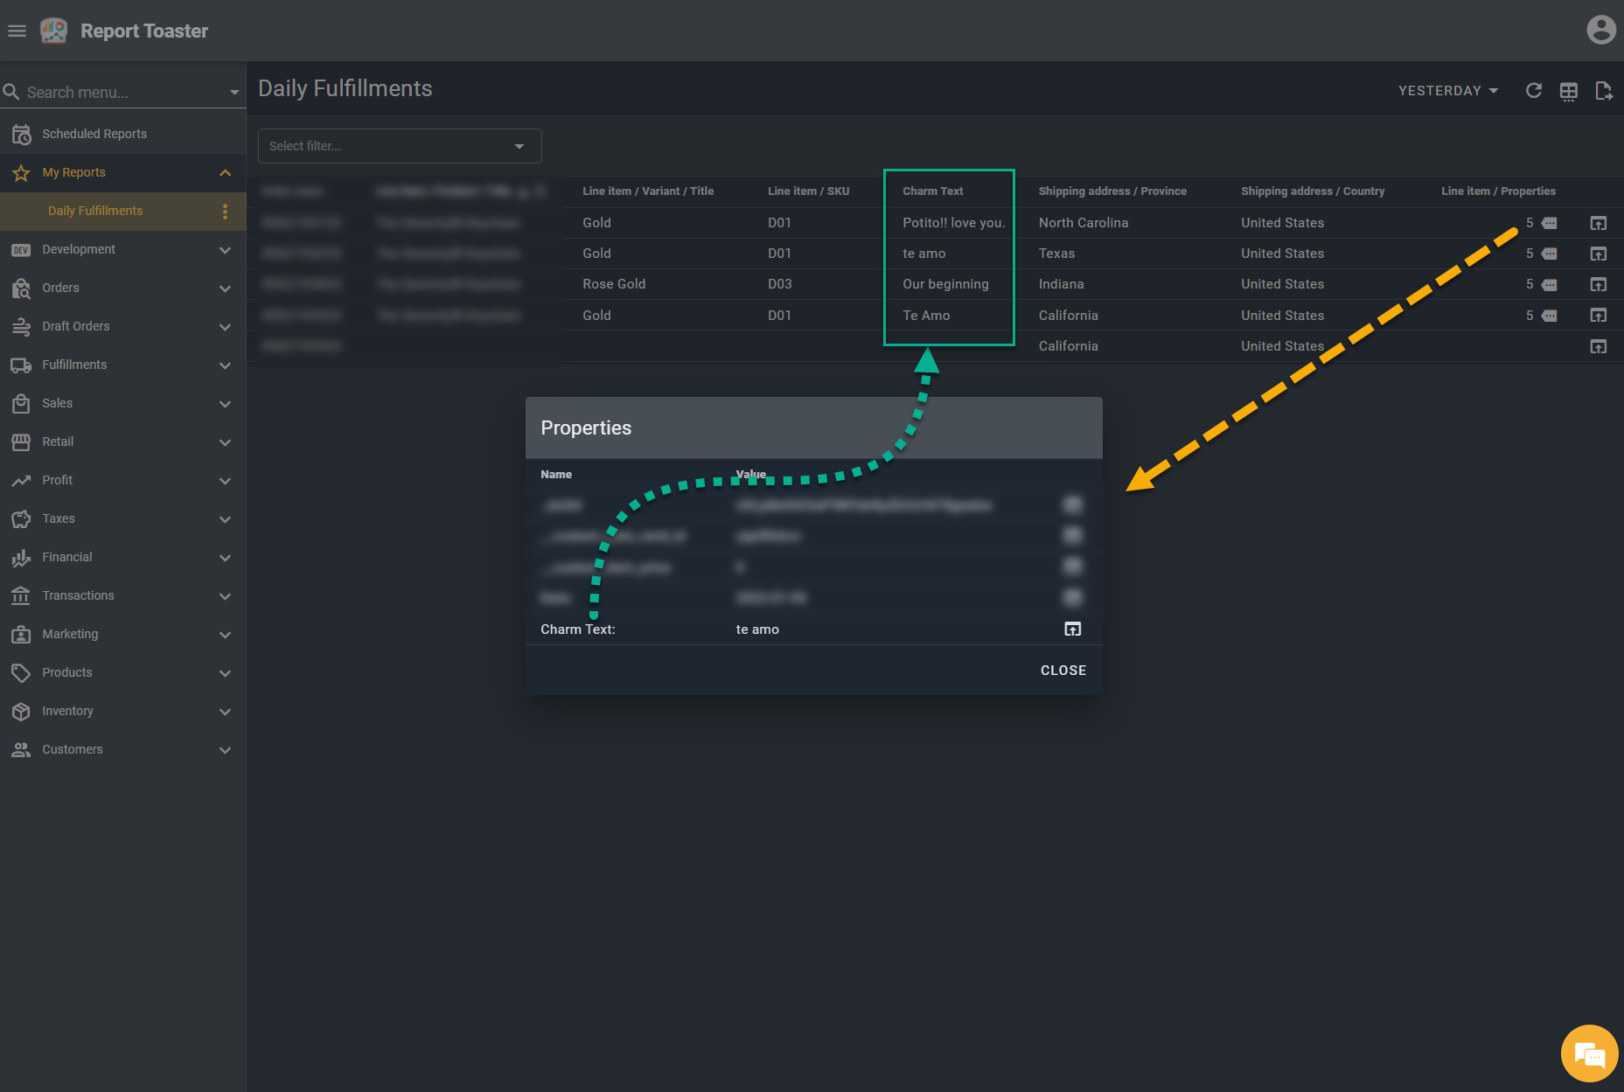
Task: Open Scheduled Reports from the sidebar
Action: 94,134
